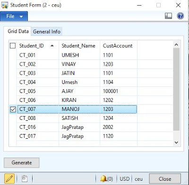This screenshot has width=189, height=185.
Task: Click the AJAY name cell
Action: point(79,91)
